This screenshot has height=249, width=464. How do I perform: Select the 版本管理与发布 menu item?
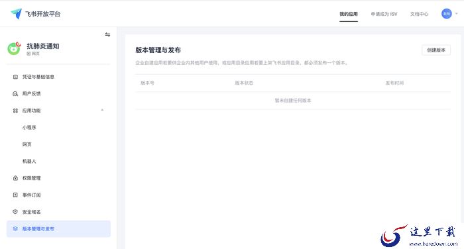pos(58,228)
